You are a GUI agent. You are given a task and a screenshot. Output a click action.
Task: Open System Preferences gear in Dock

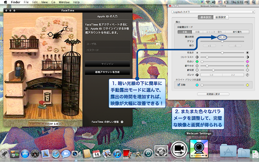(161, 151)
